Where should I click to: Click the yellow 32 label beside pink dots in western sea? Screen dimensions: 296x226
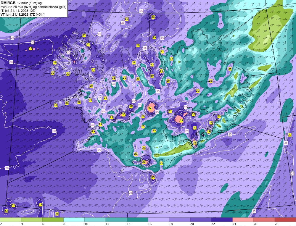tap(30, 49)
